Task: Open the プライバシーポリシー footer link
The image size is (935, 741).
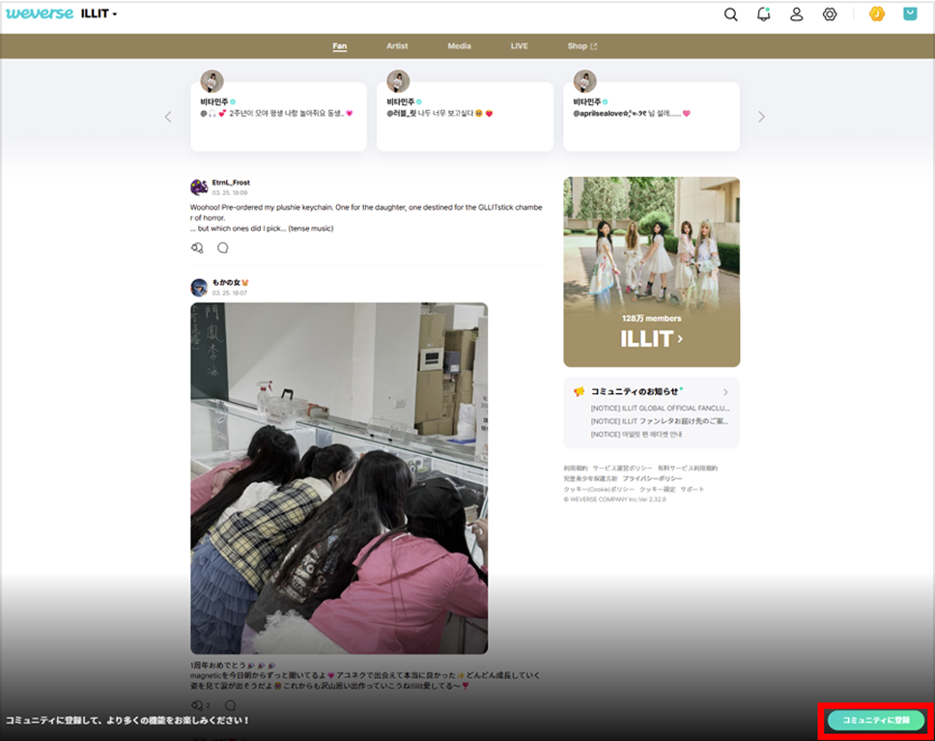Action: (652, 478)
